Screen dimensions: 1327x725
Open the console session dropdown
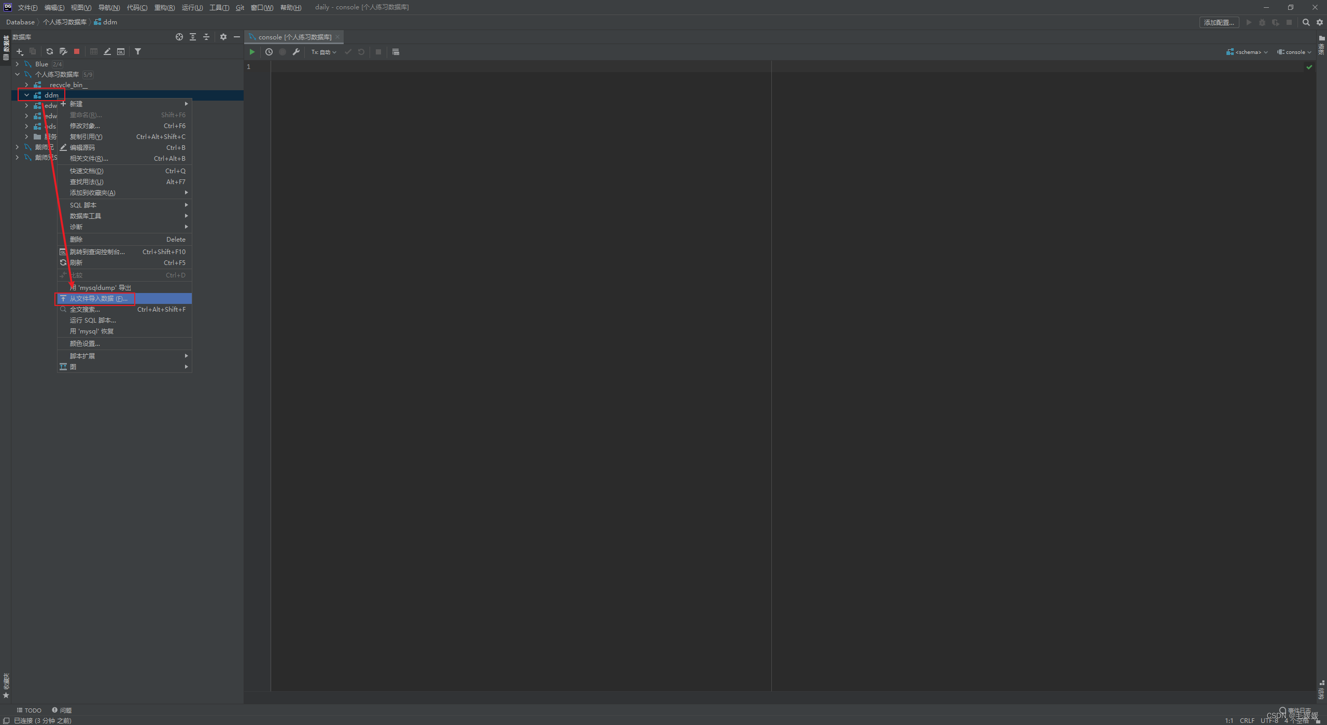coord(1294,52)
